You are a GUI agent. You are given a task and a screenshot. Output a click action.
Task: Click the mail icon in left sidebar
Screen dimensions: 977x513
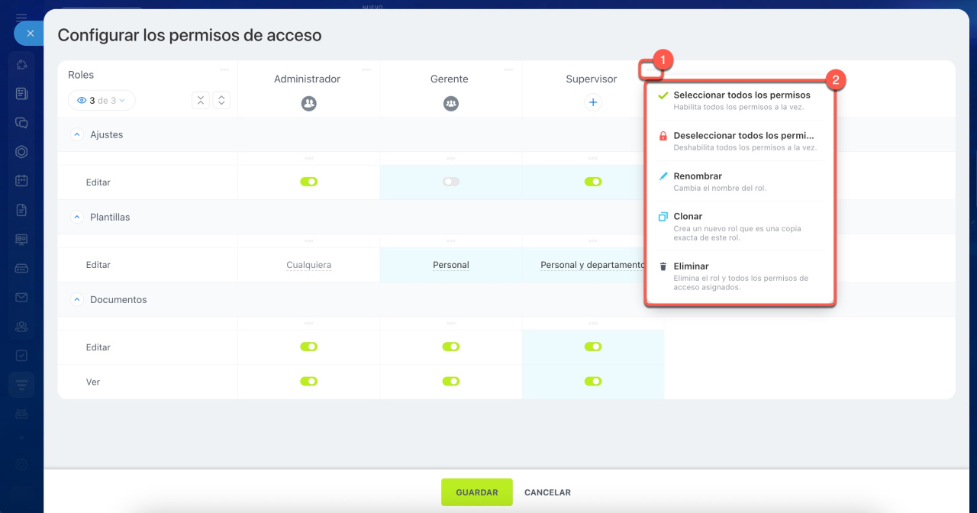pos(21,297)
